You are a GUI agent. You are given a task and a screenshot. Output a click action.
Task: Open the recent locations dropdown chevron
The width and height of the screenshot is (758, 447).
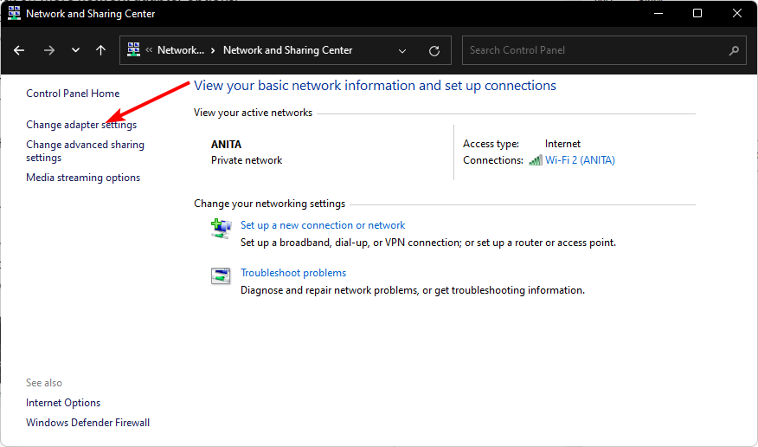(75, 50)
